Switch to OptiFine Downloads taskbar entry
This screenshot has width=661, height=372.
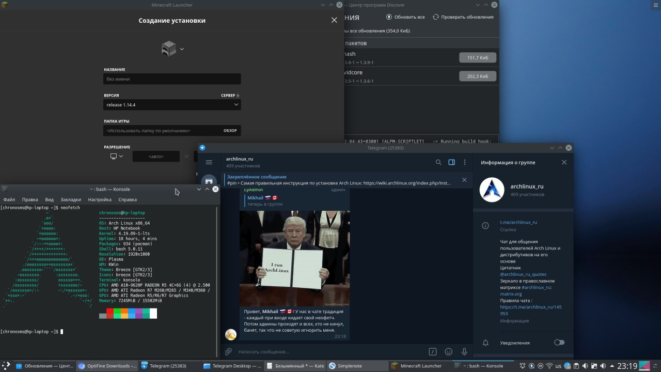click(107, 366)
